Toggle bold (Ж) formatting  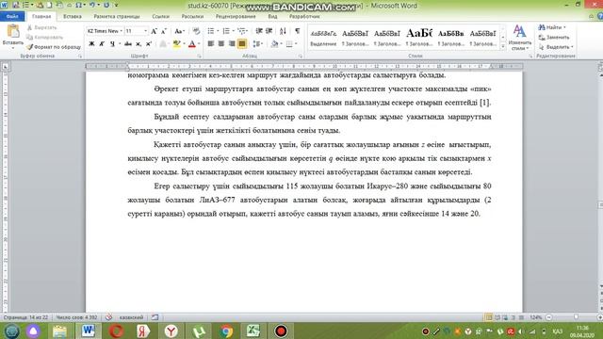click(x=91, y=44)
